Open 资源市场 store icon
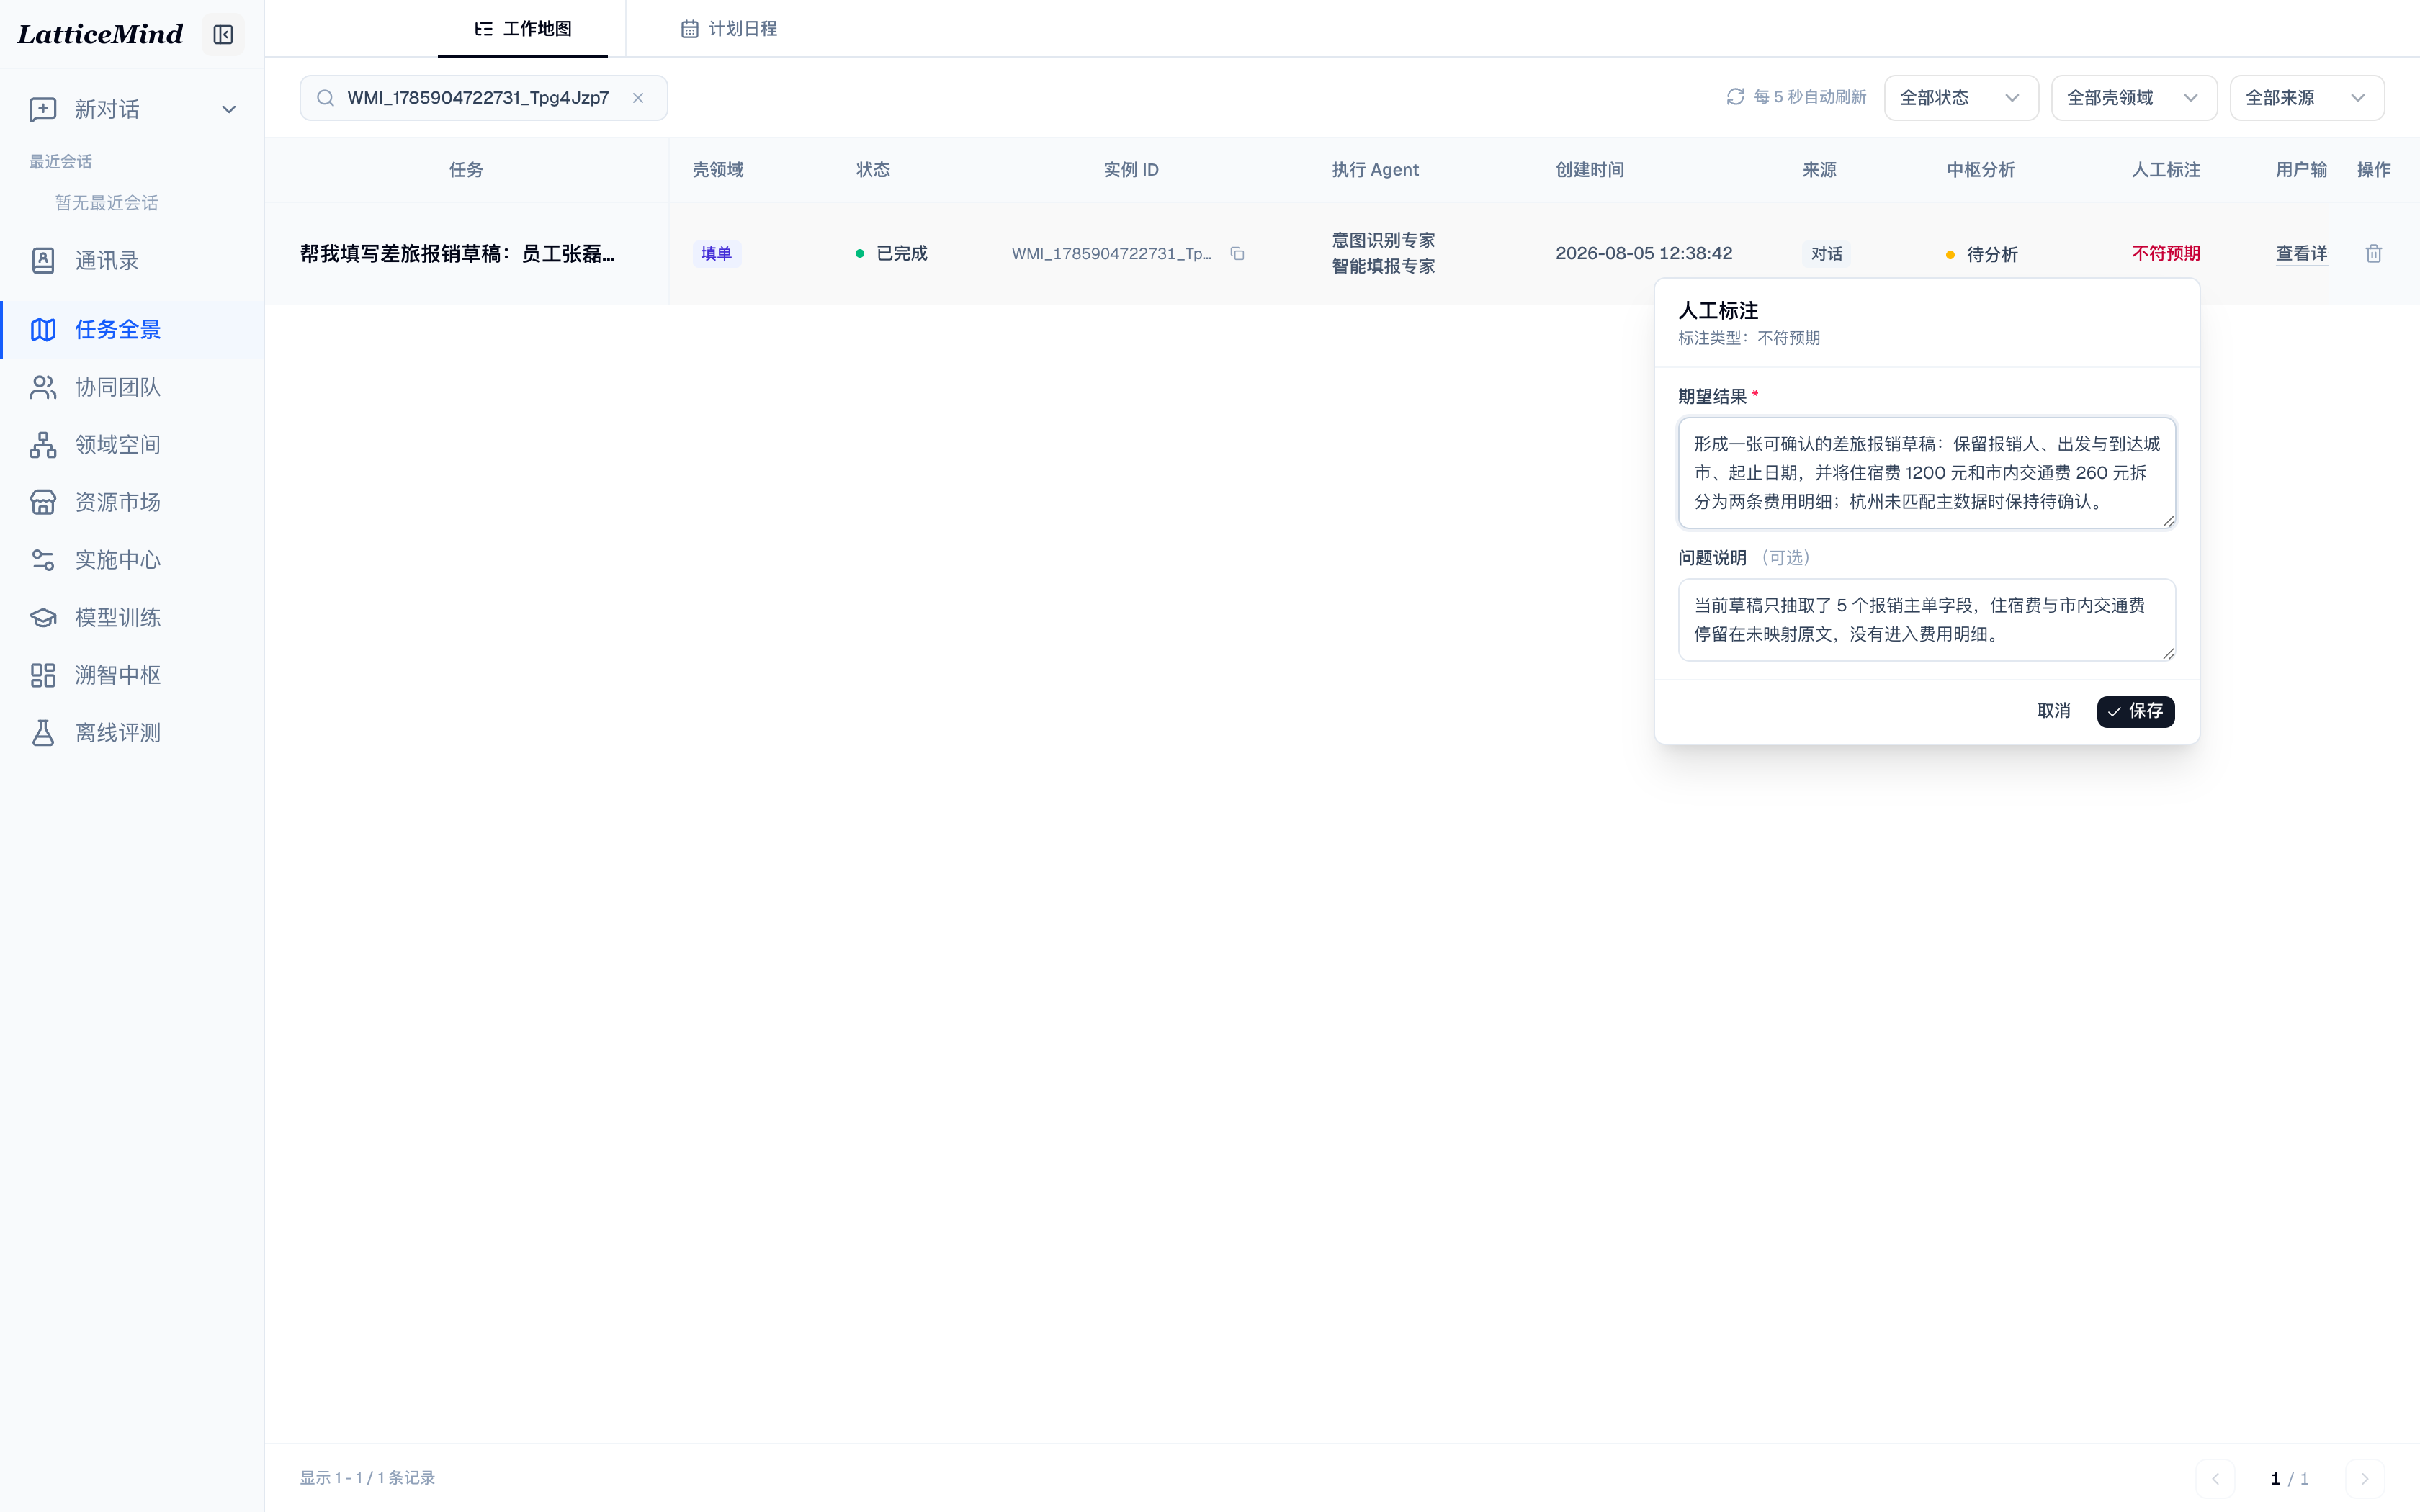 click(43, 502)
